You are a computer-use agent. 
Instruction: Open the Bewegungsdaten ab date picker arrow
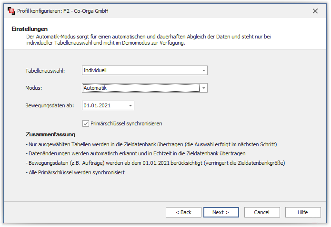tap(130, 105)
